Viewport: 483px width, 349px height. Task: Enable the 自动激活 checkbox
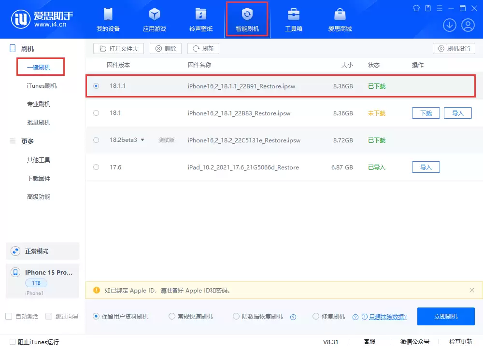click(8, 316)
